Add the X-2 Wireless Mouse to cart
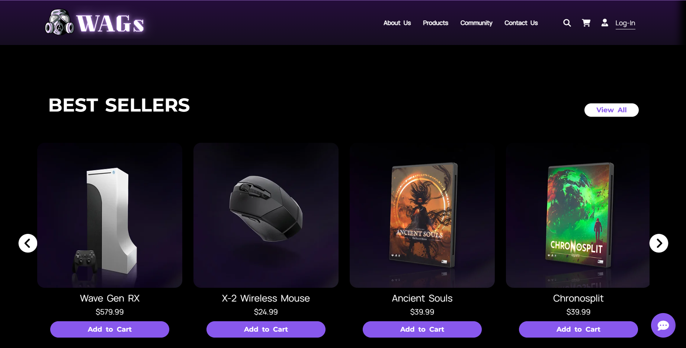The width and height of the screenshot is (686, 348). [x=266, y=329]
